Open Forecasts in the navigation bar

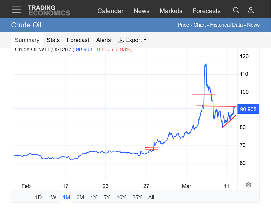[207, 11]
